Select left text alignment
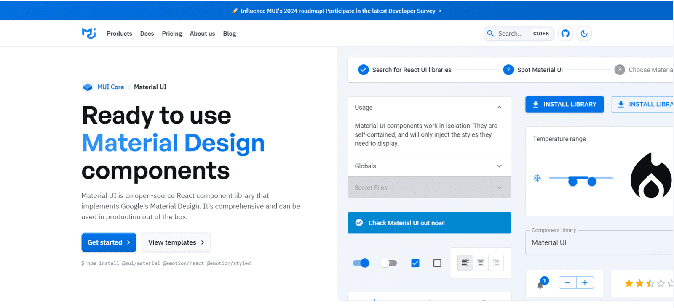The width and height of the screenshot is (674, 308). pos(465,263)
